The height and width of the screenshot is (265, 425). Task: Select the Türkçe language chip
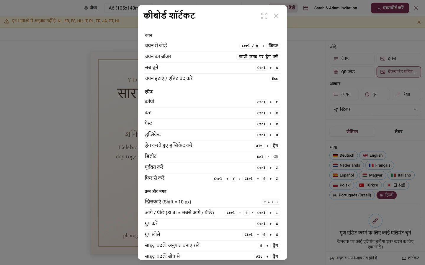click(369, 185)
